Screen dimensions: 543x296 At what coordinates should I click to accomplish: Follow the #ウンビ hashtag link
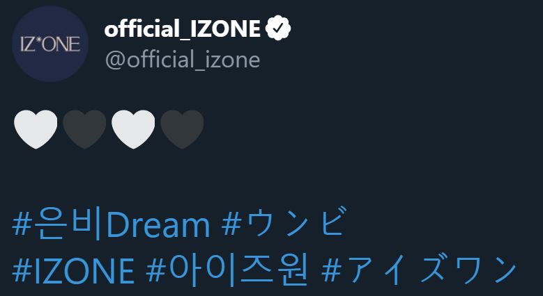[282, 226]
